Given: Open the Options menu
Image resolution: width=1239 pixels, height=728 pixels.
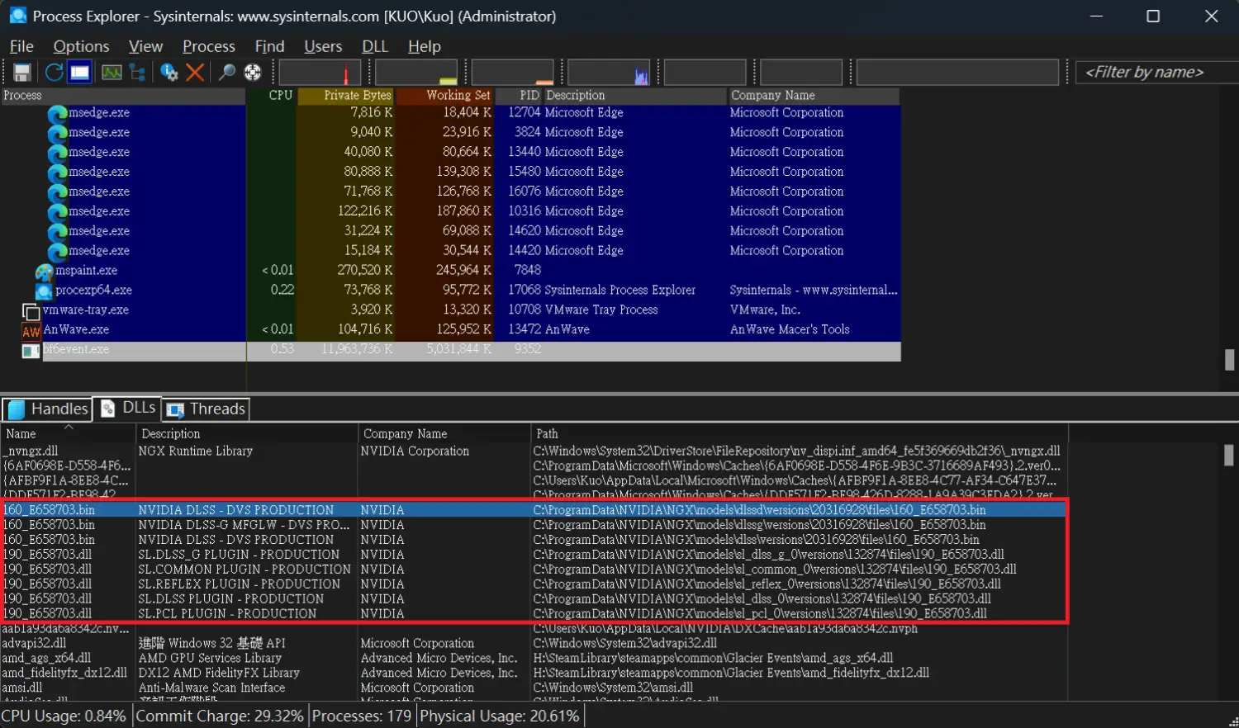Looking at the screenshot, I should [x=81, y=46].
